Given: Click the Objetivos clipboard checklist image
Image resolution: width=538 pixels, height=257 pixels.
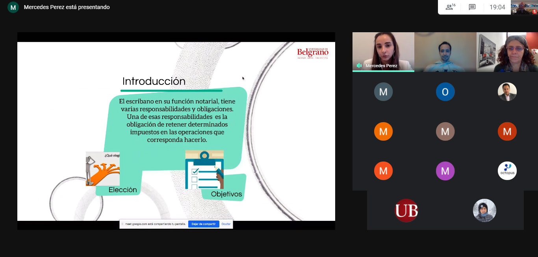Looking at the screenshot, I should coord(204,169).
